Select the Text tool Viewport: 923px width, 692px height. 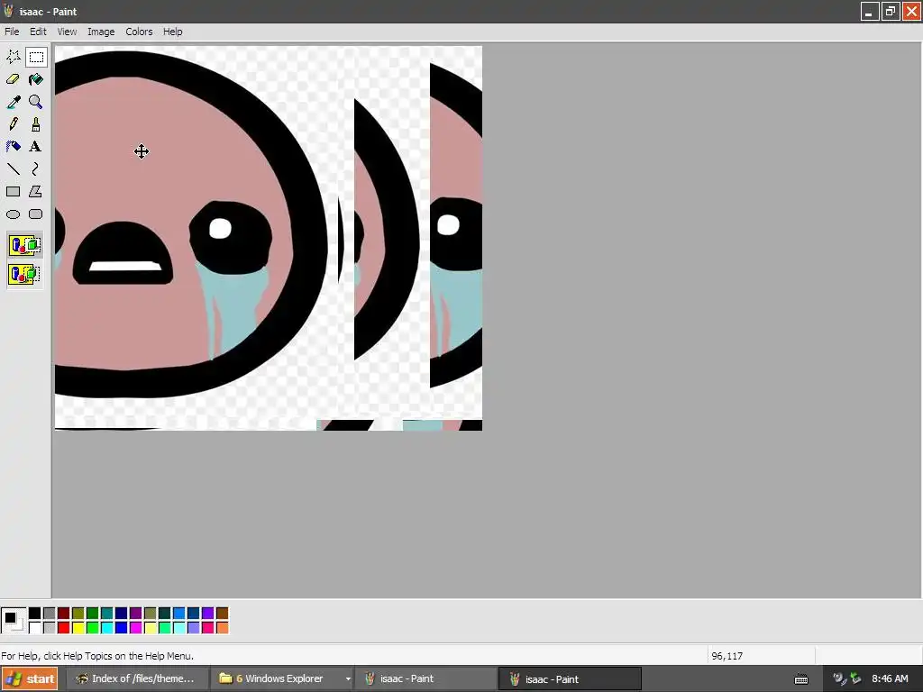(x=36, y=147)
